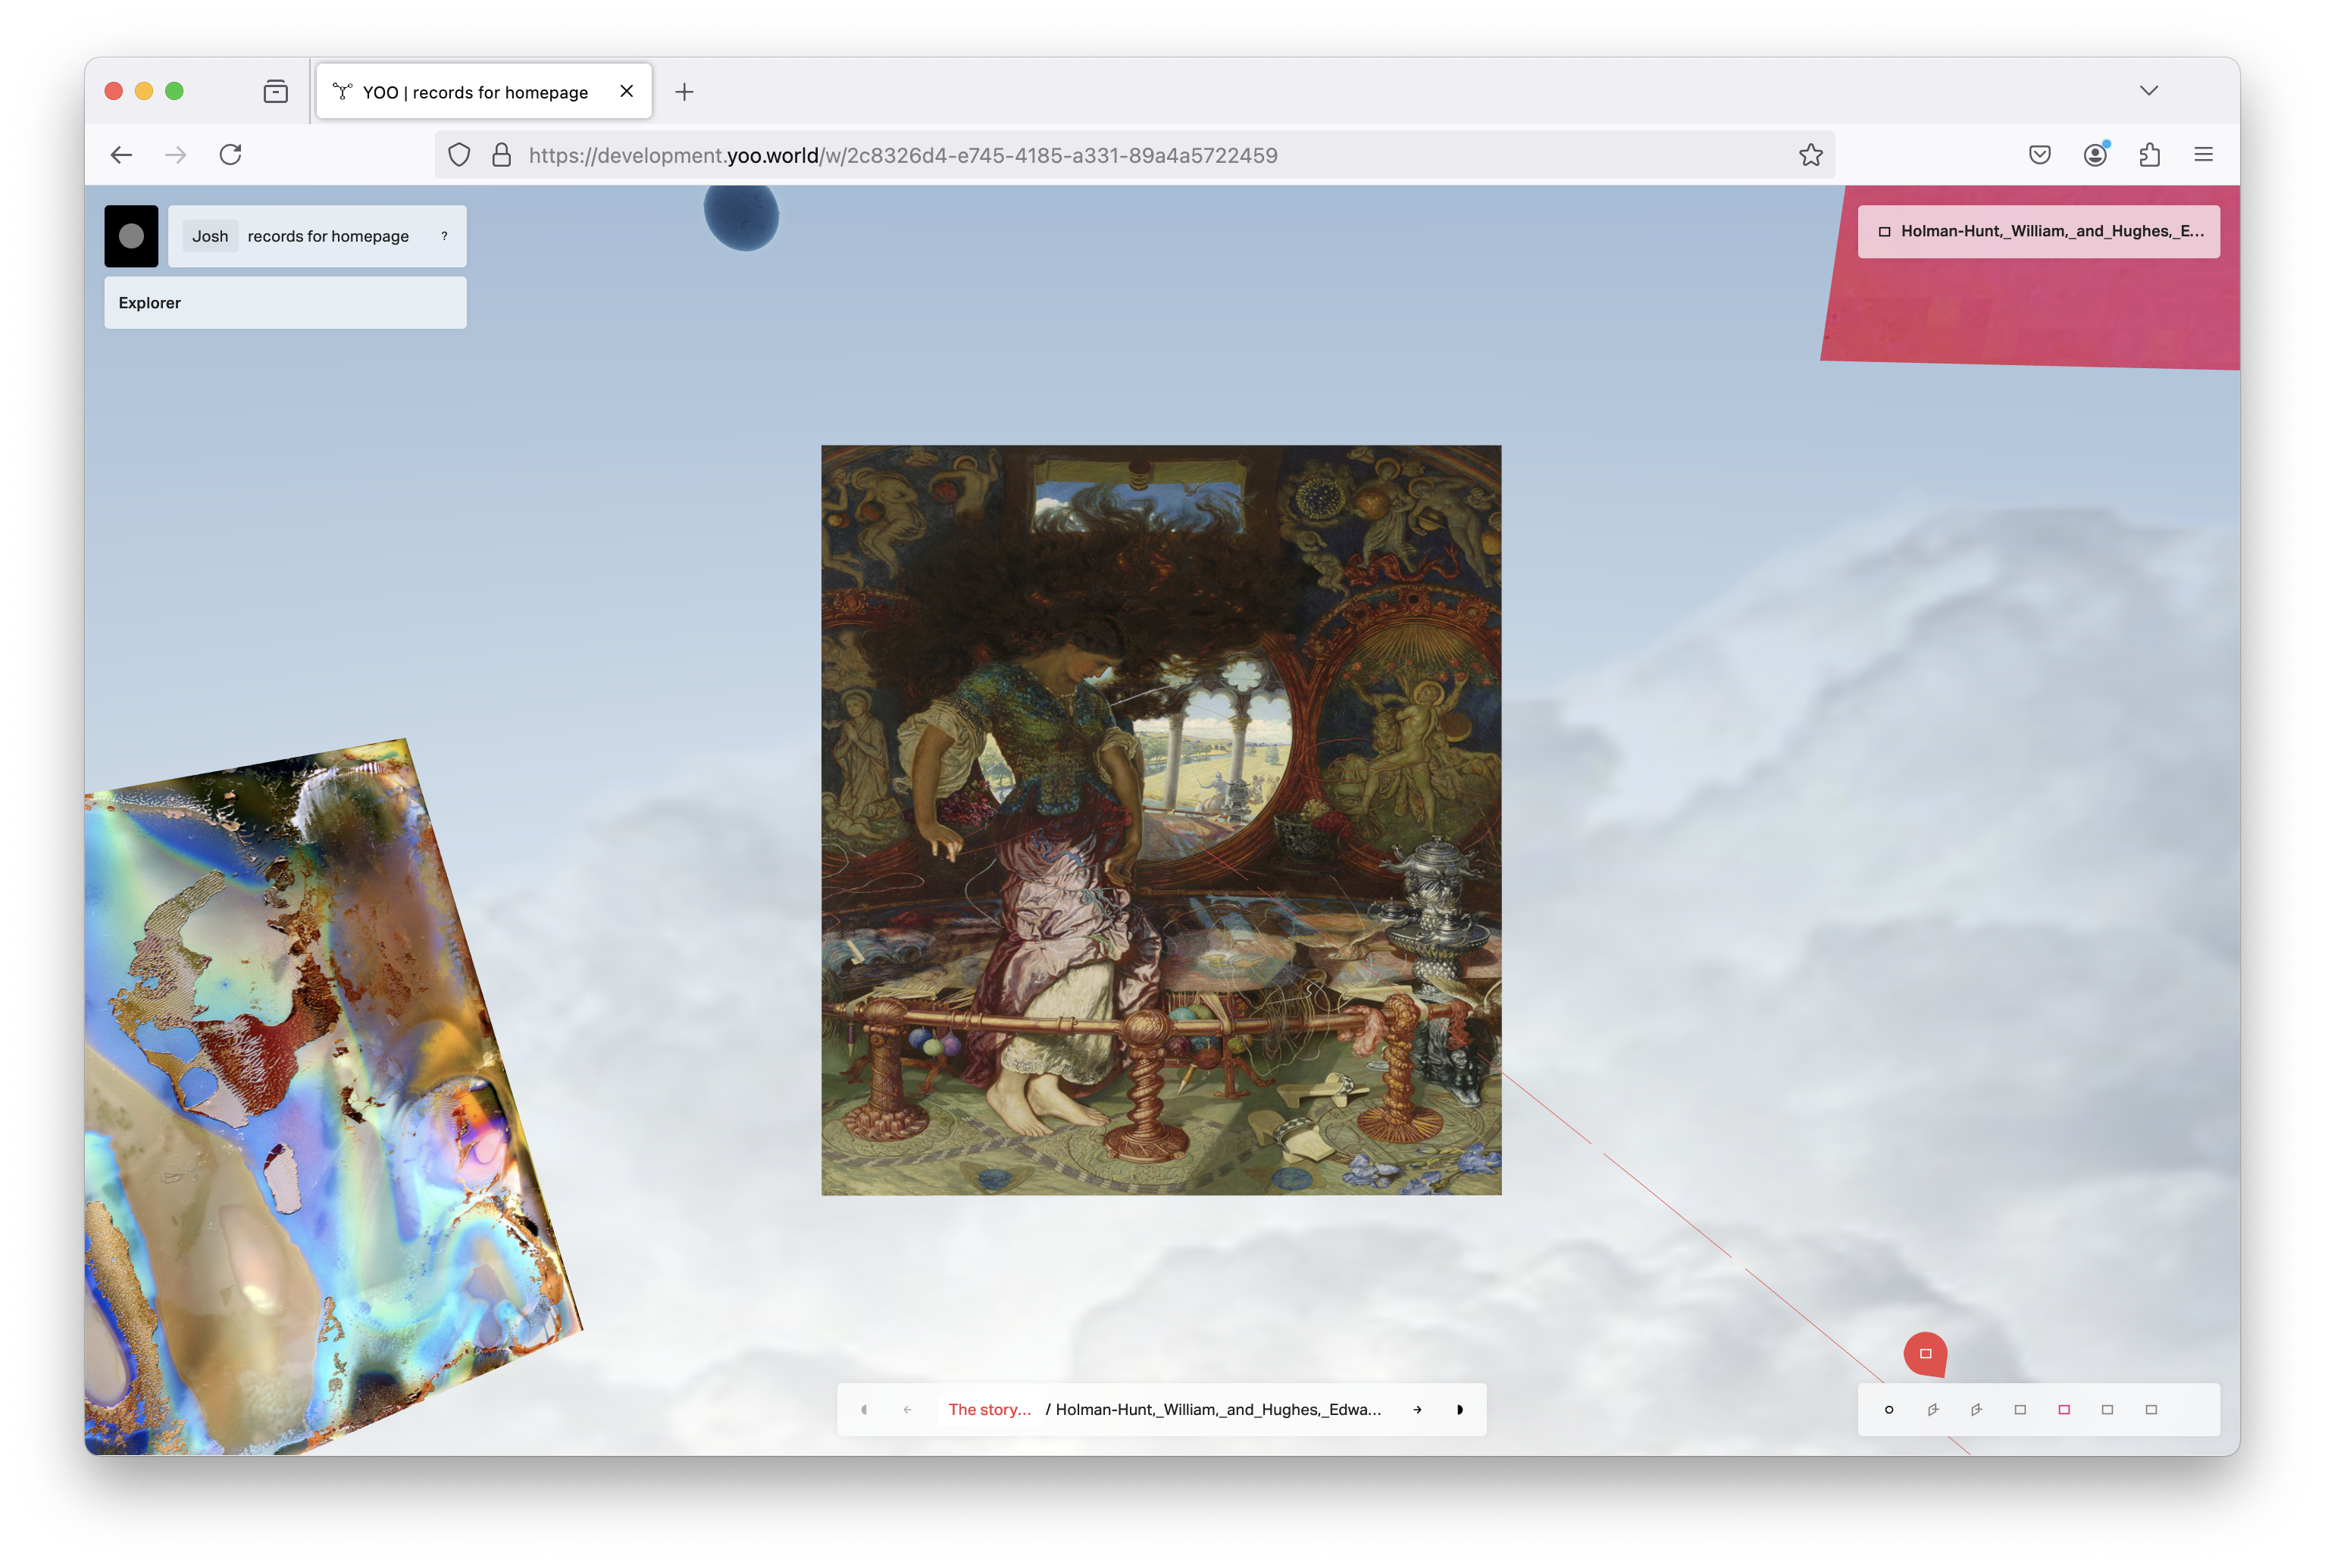Screen dimensions: 2325x1568
Task: Skip to first record with left half-circle
Action: 865,1410
